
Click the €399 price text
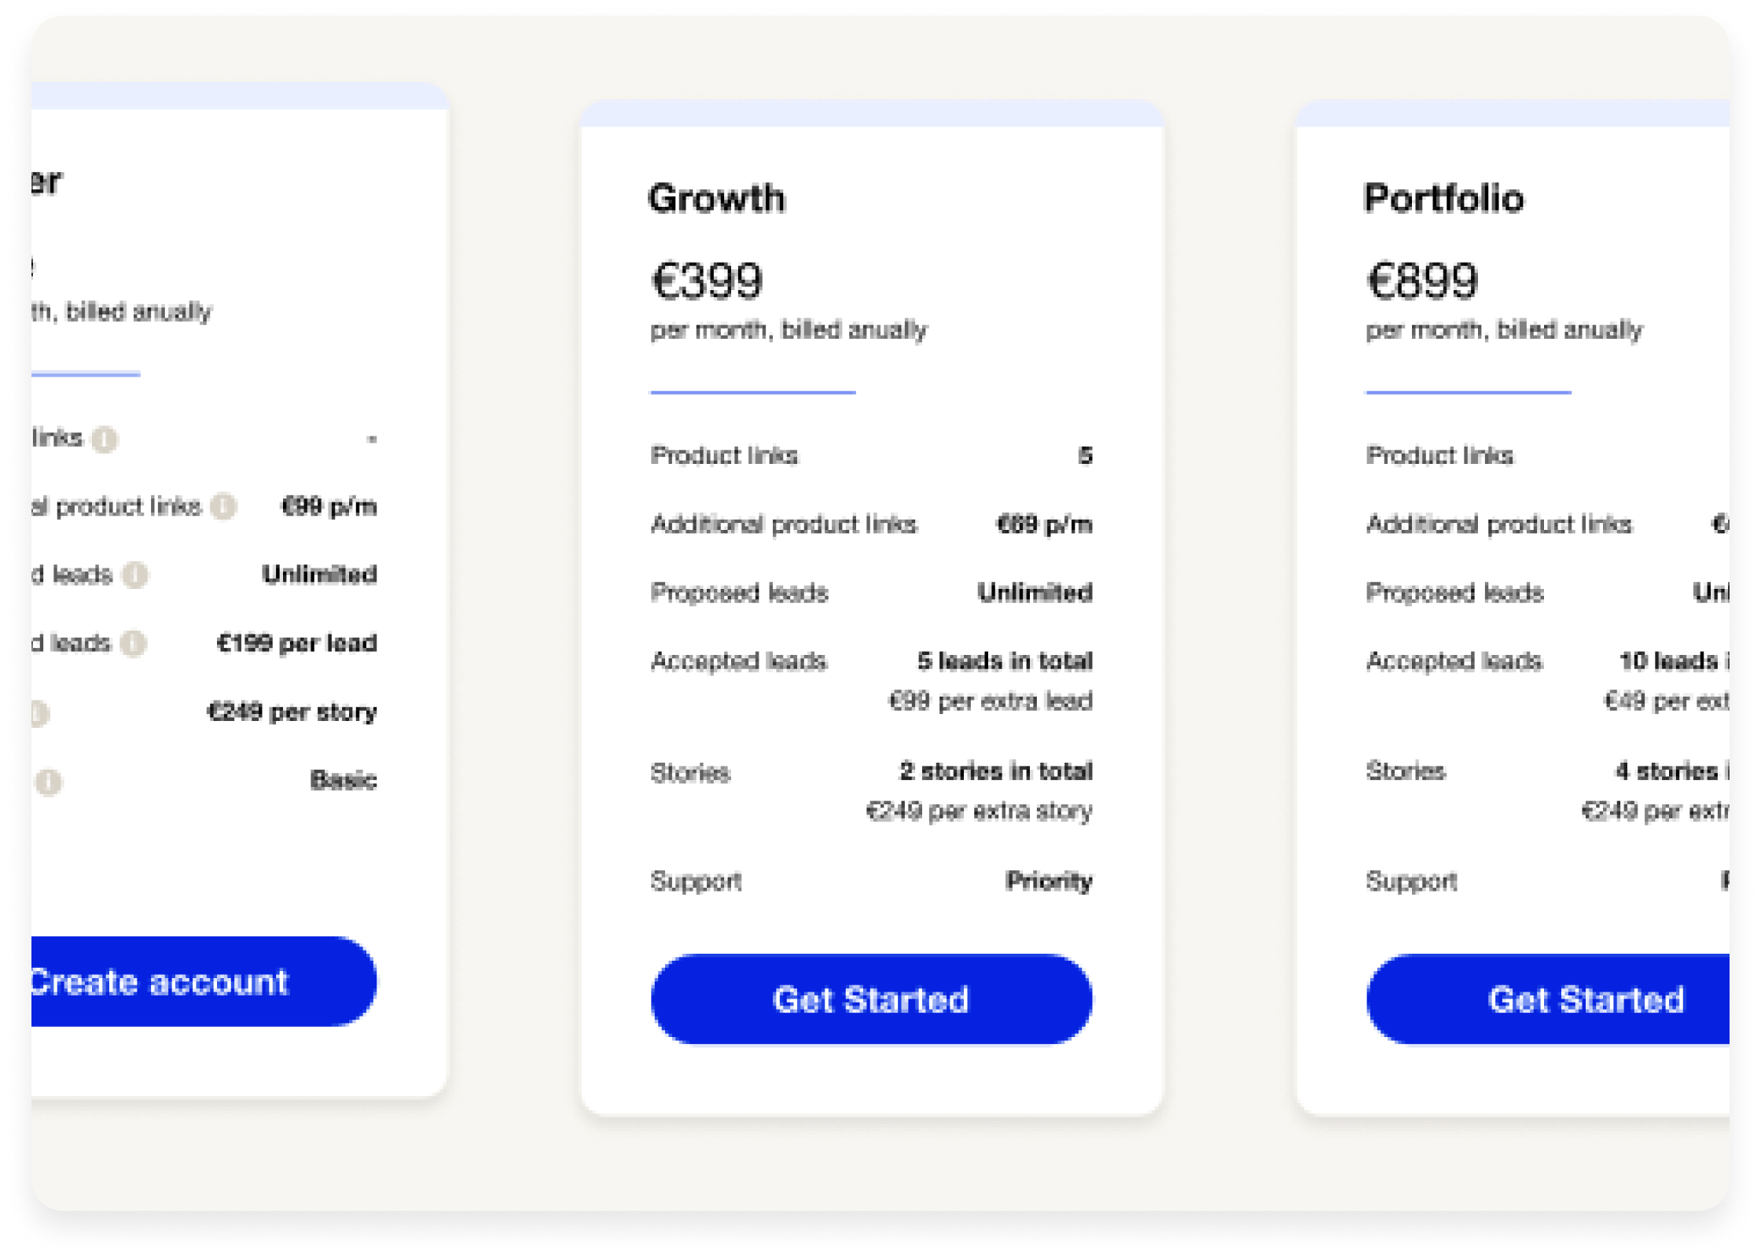707,281
